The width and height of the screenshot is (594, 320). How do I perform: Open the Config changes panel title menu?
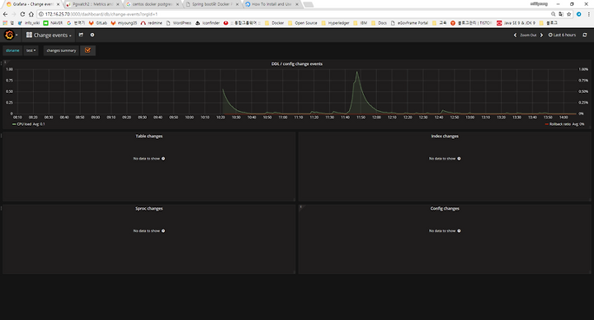[445, 208]
